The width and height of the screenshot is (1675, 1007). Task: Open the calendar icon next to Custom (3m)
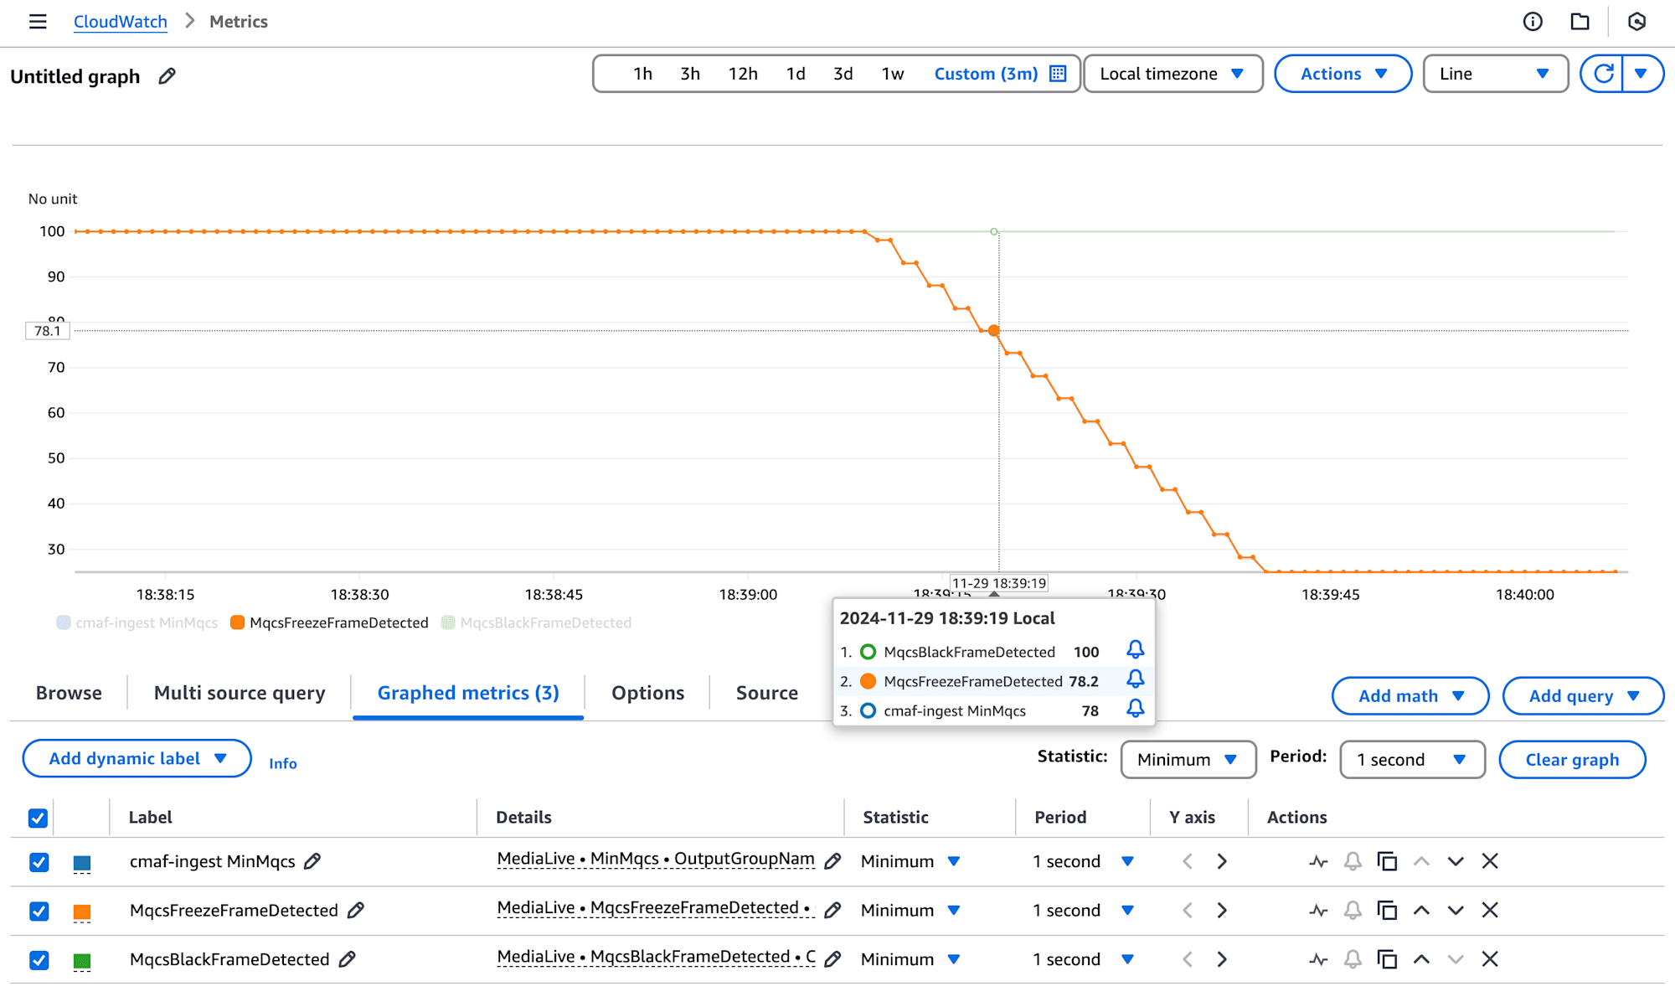[1058, 74]
